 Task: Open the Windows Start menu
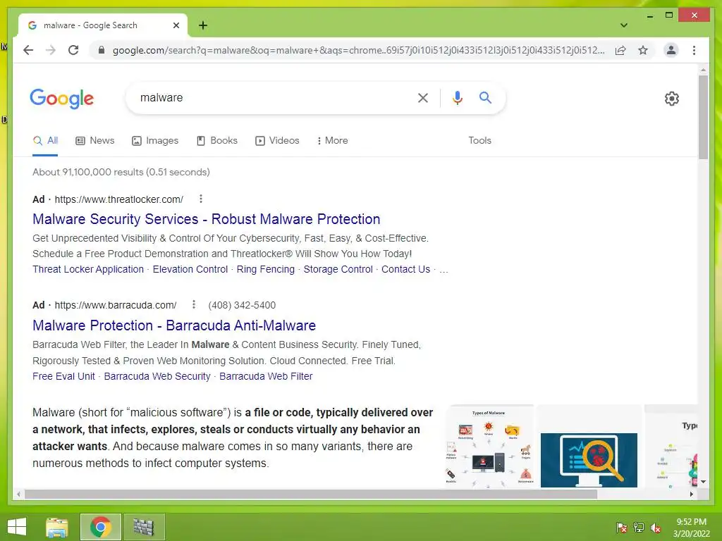point(17,527)
